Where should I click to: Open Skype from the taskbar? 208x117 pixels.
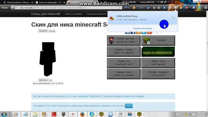pos(92,114)
